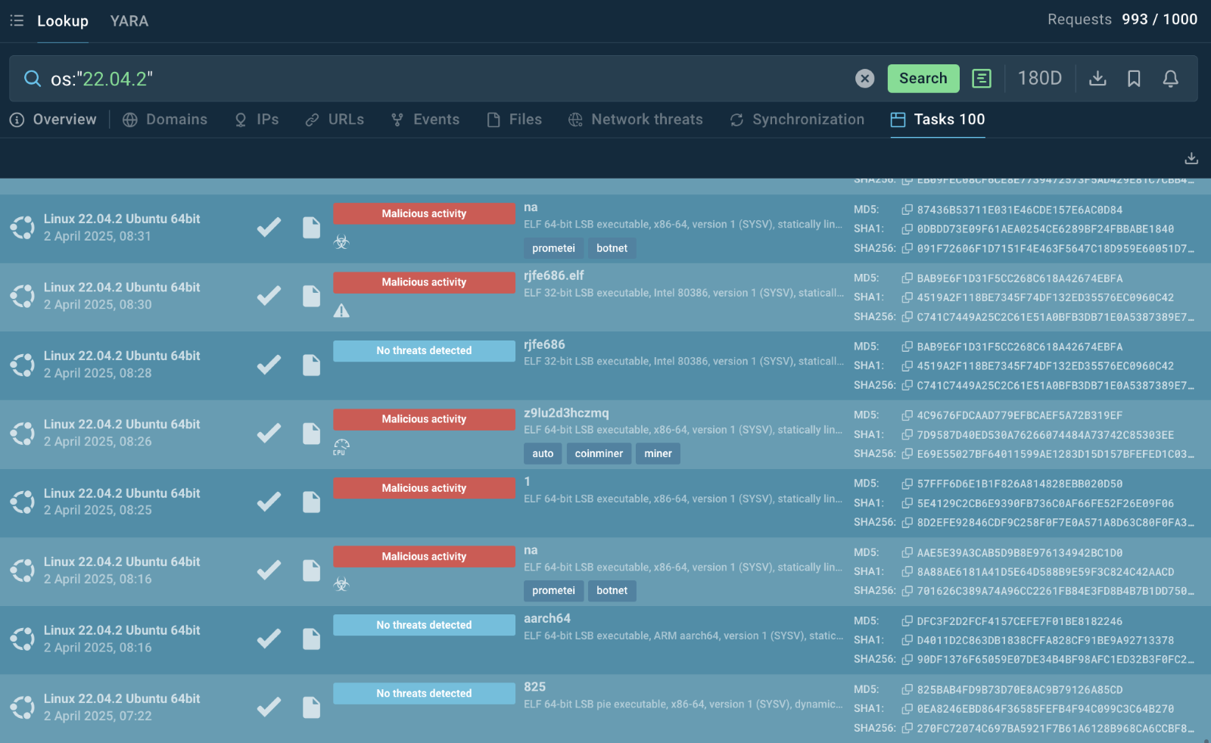Click the warning triangle under Malicious activity

[x=341, y=310]
